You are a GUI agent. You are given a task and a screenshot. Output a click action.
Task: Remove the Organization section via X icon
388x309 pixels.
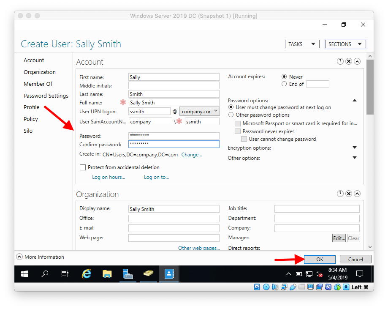click(349, 194)
